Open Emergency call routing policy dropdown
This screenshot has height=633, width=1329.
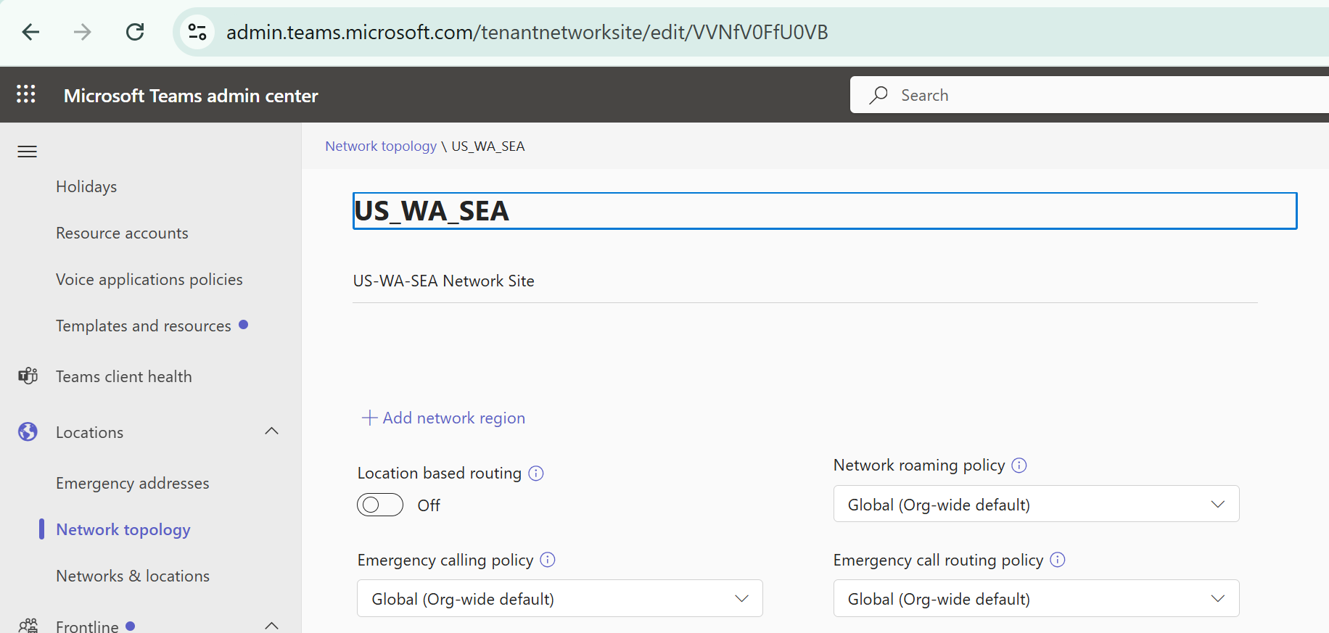coord(1036,598)
